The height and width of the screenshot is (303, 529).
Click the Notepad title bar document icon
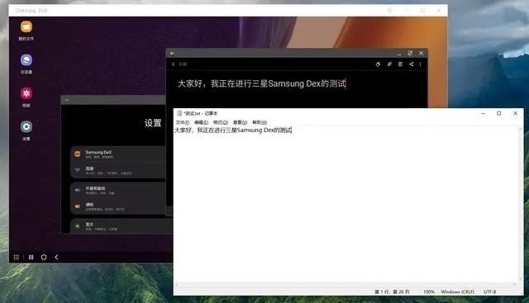pos(179,113)
